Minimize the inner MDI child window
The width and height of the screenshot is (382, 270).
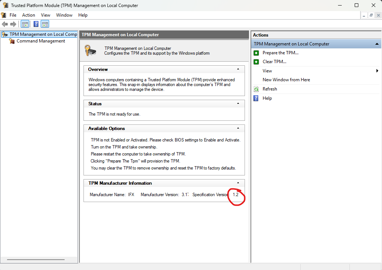364,16
